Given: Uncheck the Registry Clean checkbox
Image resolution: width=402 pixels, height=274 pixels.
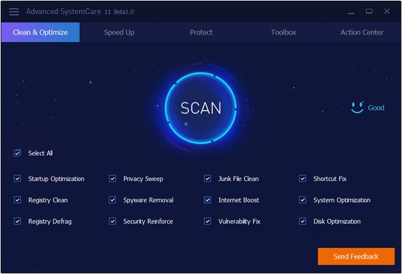Looking at the screenshot, I should point(17,200).
